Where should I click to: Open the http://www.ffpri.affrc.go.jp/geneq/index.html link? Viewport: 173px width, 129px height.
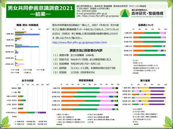pyautogui.click(x=80, y=42)
